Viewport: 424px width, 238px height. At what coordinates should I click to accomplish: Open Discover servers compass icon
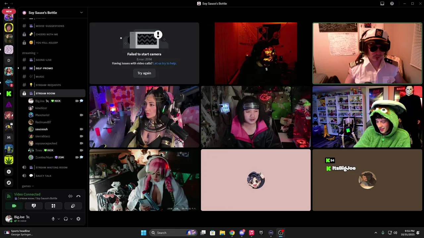[x=9, y=182]
